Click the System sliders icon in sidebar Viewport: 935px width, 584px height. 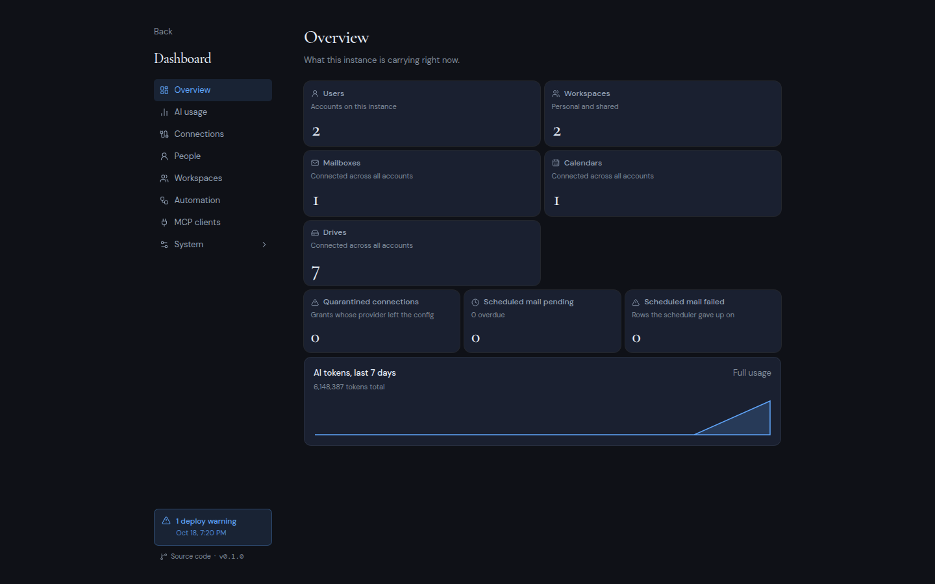(164, 245)
